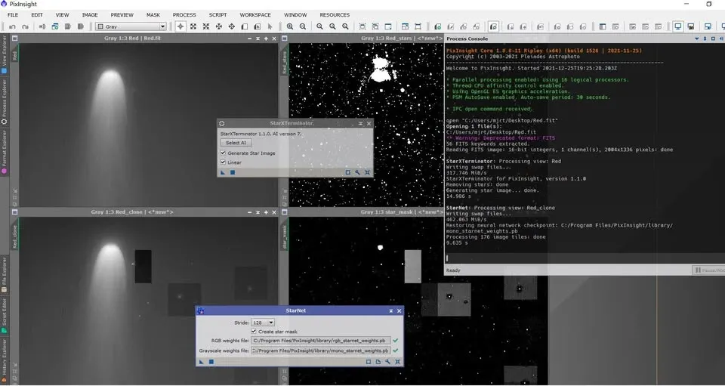Open the PREVIEW menu
Screen dimensions: 725x386
click(122, 15)
